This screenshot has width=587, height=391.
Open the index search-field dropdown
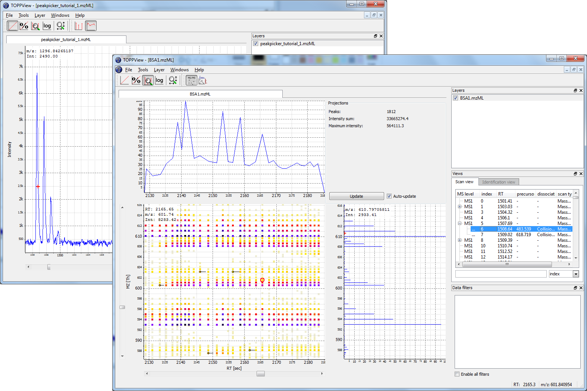(576, 274)
